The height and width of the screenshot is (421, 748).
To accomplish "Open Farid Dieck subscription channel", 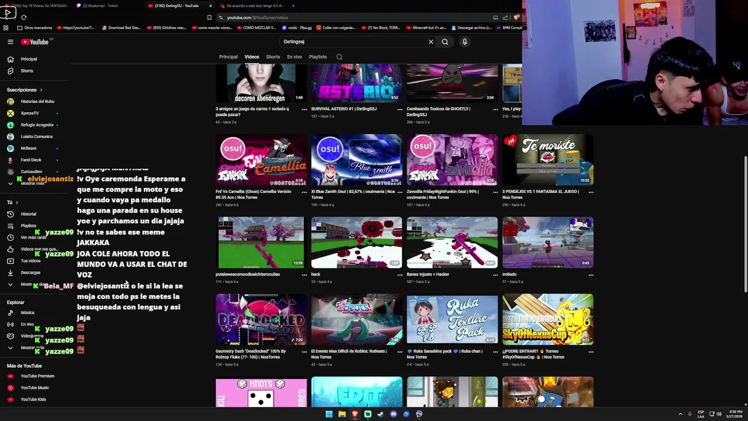I will [x=31, y=160].
